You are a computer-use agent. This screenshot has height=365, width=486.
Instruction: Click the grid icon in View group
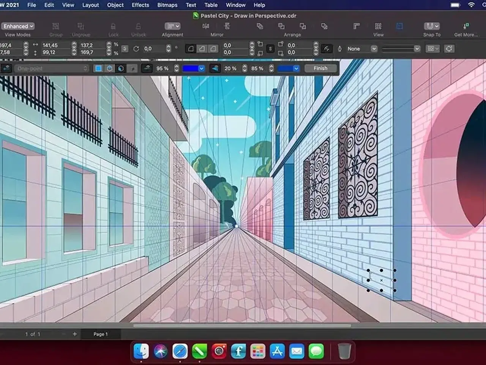pyautogui.click(x=378, y=26)
